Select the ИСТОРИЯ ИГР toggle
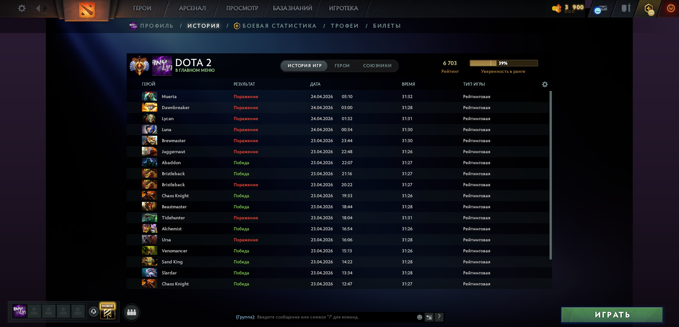Screen dimensions: 679x327 (x=304, y=66)
